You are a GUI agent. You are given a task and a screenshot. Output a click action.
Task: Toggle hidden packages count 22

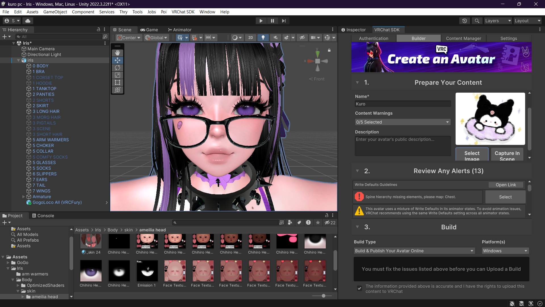pos(330,223)
